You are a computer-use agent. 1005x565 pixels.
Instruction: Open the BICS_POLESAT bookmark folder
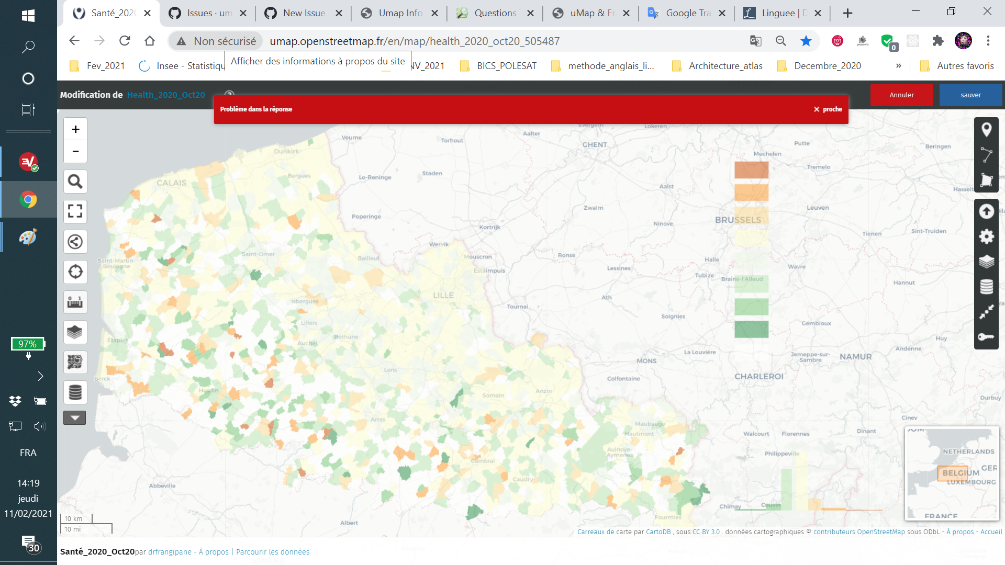pos(498,66)
